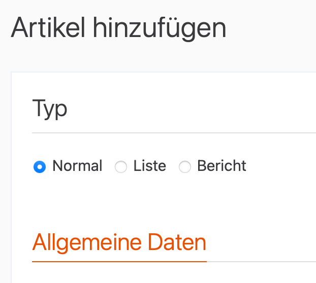Viewport: 316px width, 283px height.
Task: Click the orange underline below Allgemeine Daten
Action: pyautogui.click(x=119, y=261)
